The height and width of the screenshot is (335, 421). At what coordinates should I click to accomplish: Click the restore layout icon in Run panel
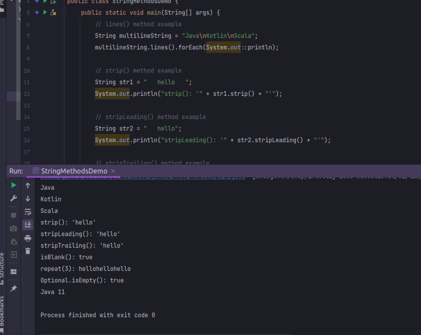pos(14,271)
